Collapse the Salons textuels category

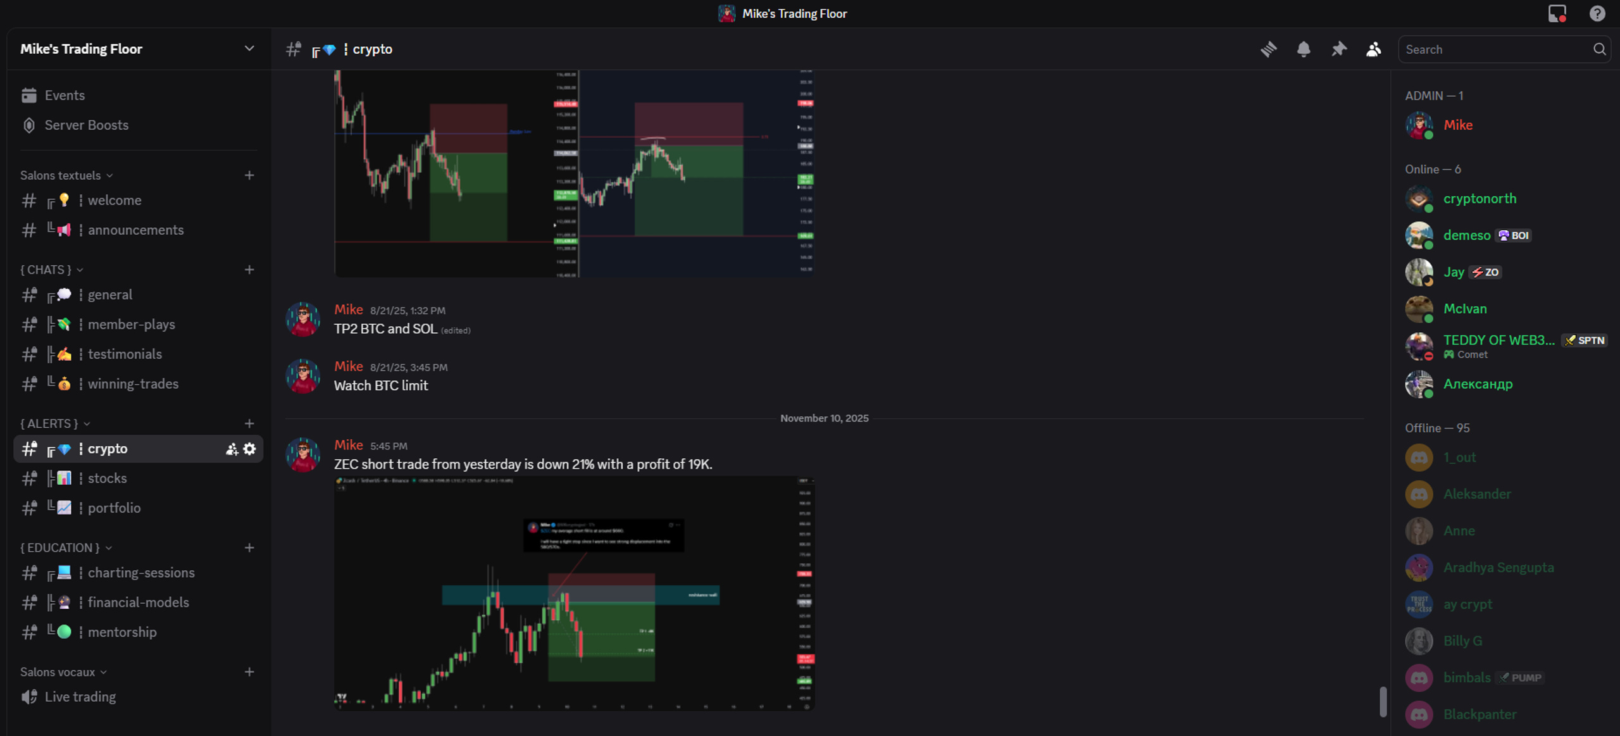(66, 175)
